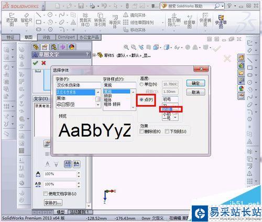Open Display/Delete Relations (显示/删除几何关系)
The height and width of the screenshot is (222, 262).
tap(174, 19)
